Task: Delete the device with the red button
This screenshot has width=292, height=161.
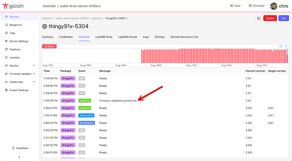Action: point(270,18)
